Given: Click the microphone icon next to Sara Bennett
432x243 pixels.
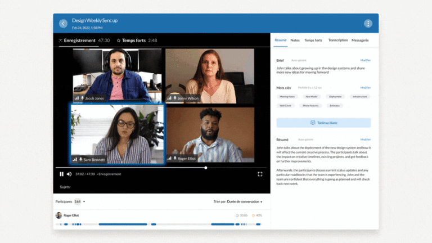Looking at the screenshot, I should click(x=81, y=159).
